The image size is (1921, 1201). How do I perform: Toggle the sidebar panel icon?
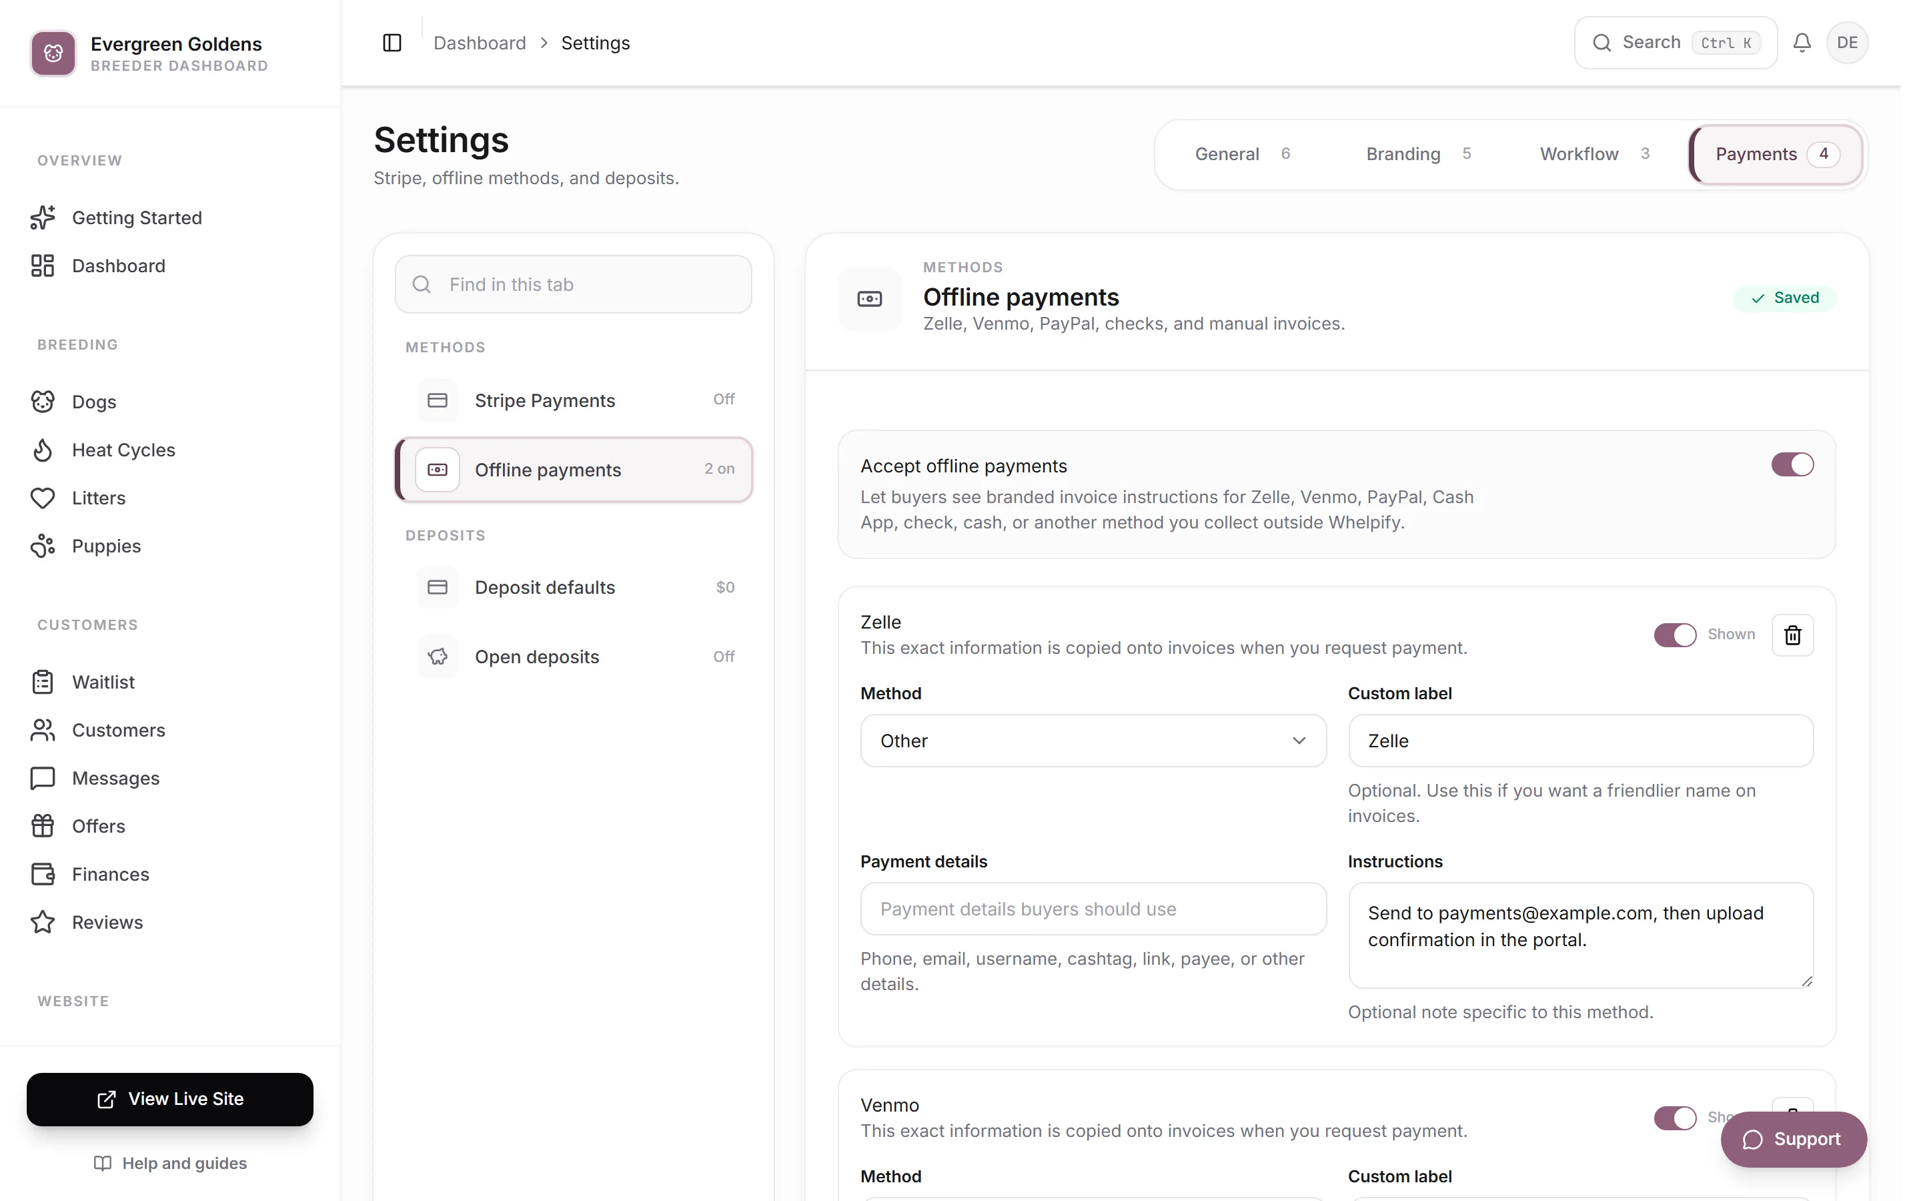coord(392,43)
